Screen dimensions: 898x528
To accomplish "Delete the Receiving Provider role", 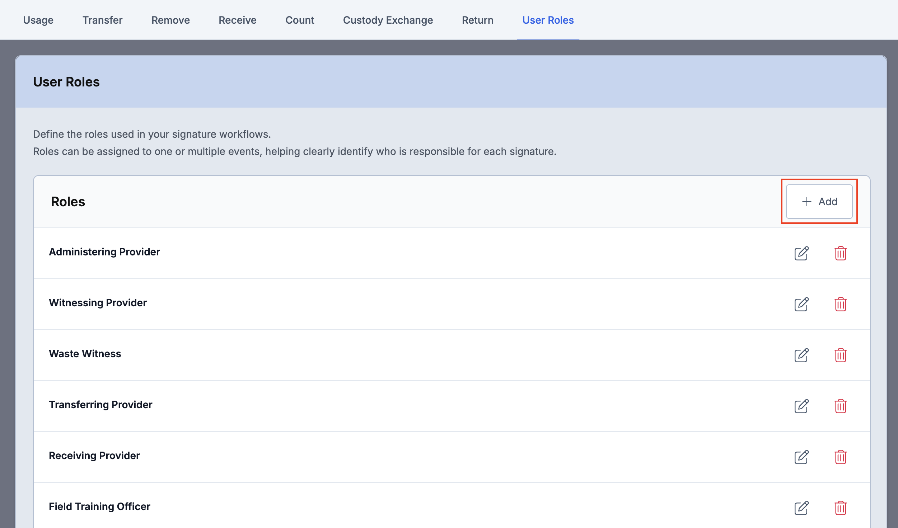I will pyautogui.click(x=841, y=457).
